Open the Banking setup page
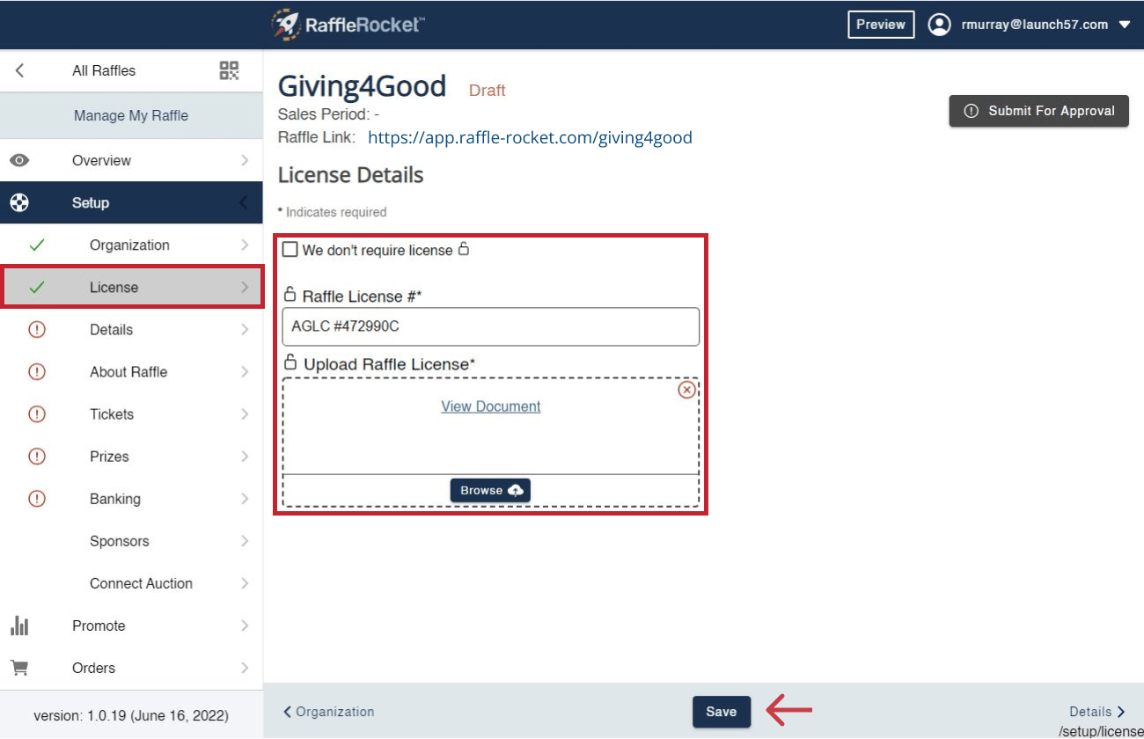Image resolution: width=1144 pixels, height=739 pixels. click(131, 498)
